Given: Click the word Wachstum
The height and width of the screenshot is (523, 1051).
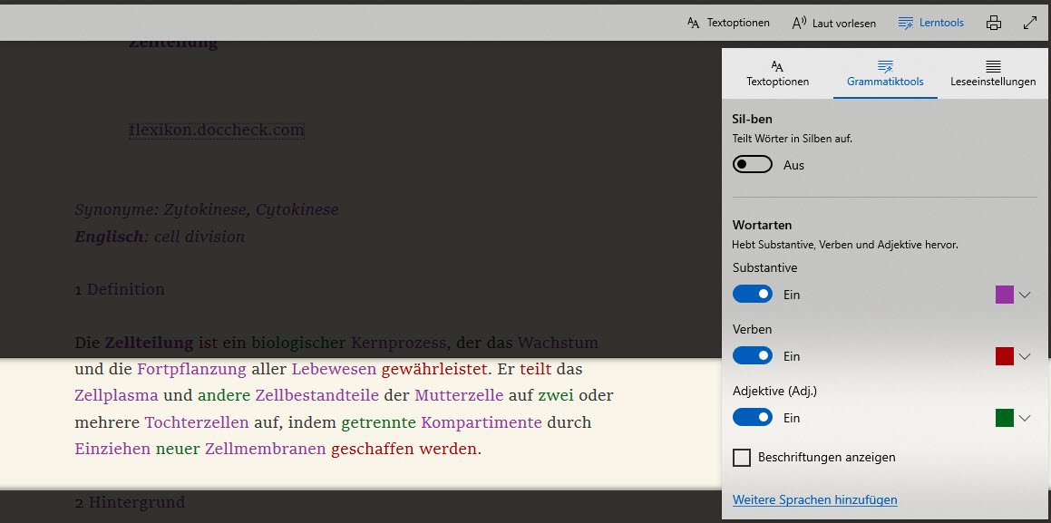Looking at the screenshot, I should [x=558, y=343].
